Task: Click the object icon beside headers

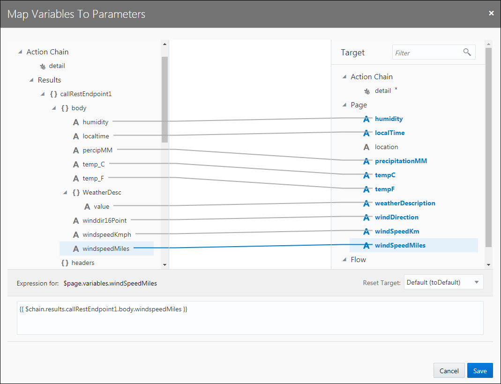Action: (x=64, y=263)
